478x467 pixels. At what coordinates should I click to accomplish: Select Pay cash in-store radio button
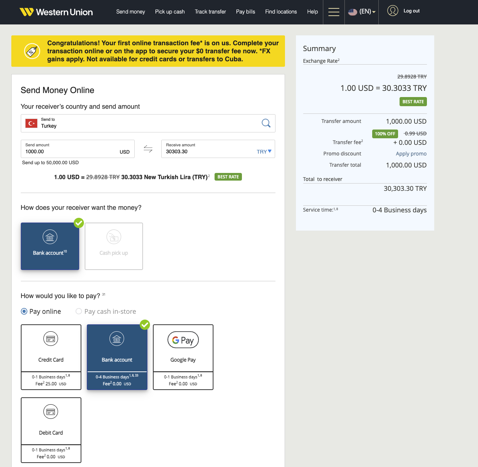tap(79, 311)
